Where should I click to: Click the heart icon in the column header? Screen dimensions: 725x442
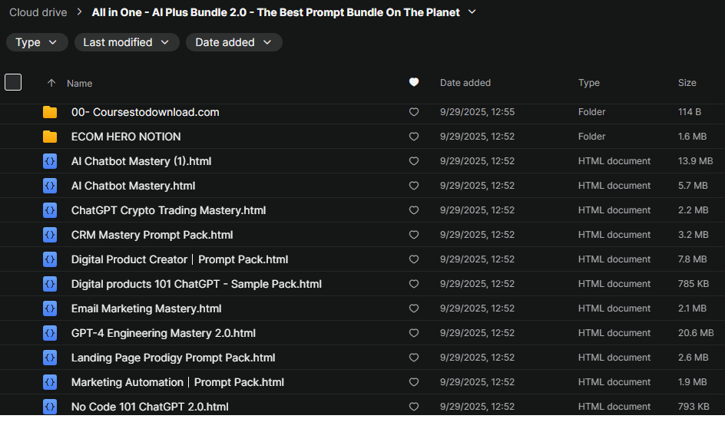pyautogui.click(x=414, y=83)
